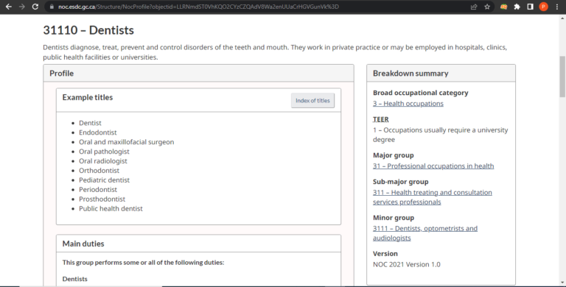Open 311 Health treating and consultation link

coord(432,197)
